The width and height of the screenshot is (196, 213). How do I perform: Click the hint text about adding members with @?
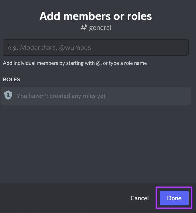tap(75, 63)
